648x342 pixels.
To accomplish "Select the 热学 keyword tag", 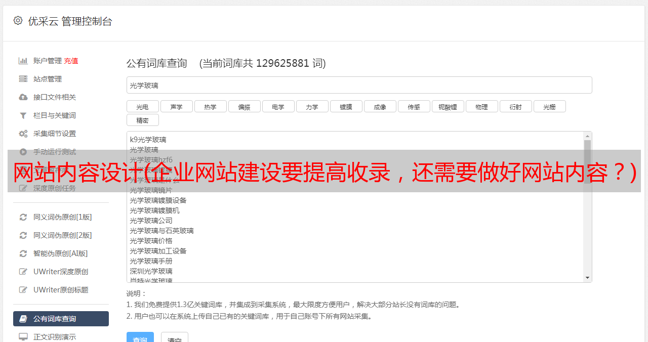I will (x=210, y=106).
